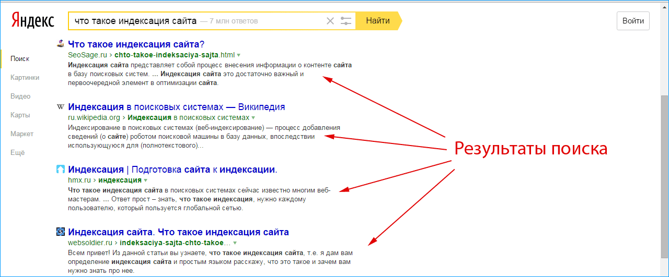Click the Найти search button
This screenshot has height=277, width=669.
tap(378, 21)
